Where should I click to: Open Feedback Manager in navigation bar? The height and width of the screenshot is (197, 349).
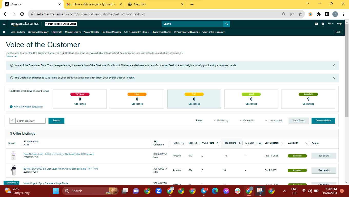click(111, 32)
